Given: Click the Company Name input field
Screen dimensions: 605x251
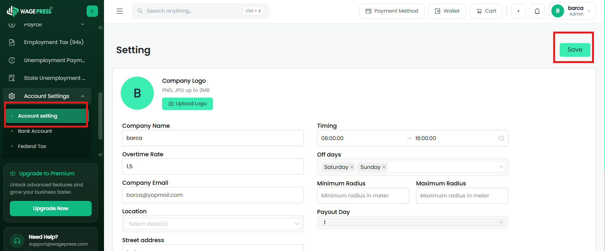Looking at the screenshot, I should pos(213,138).
